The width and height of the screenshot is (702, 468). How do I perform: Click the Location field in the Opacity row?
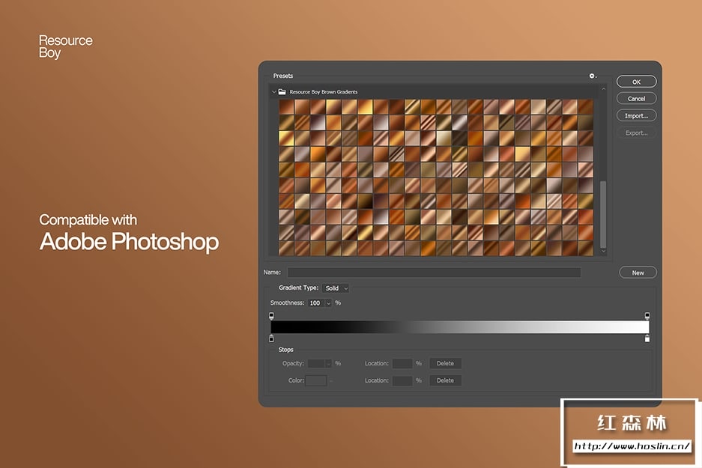402,363
